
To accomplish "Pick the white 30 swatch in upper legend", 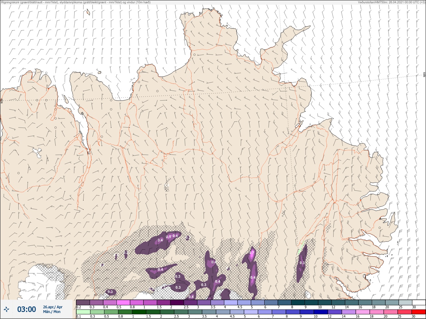I will pos(419,302).
